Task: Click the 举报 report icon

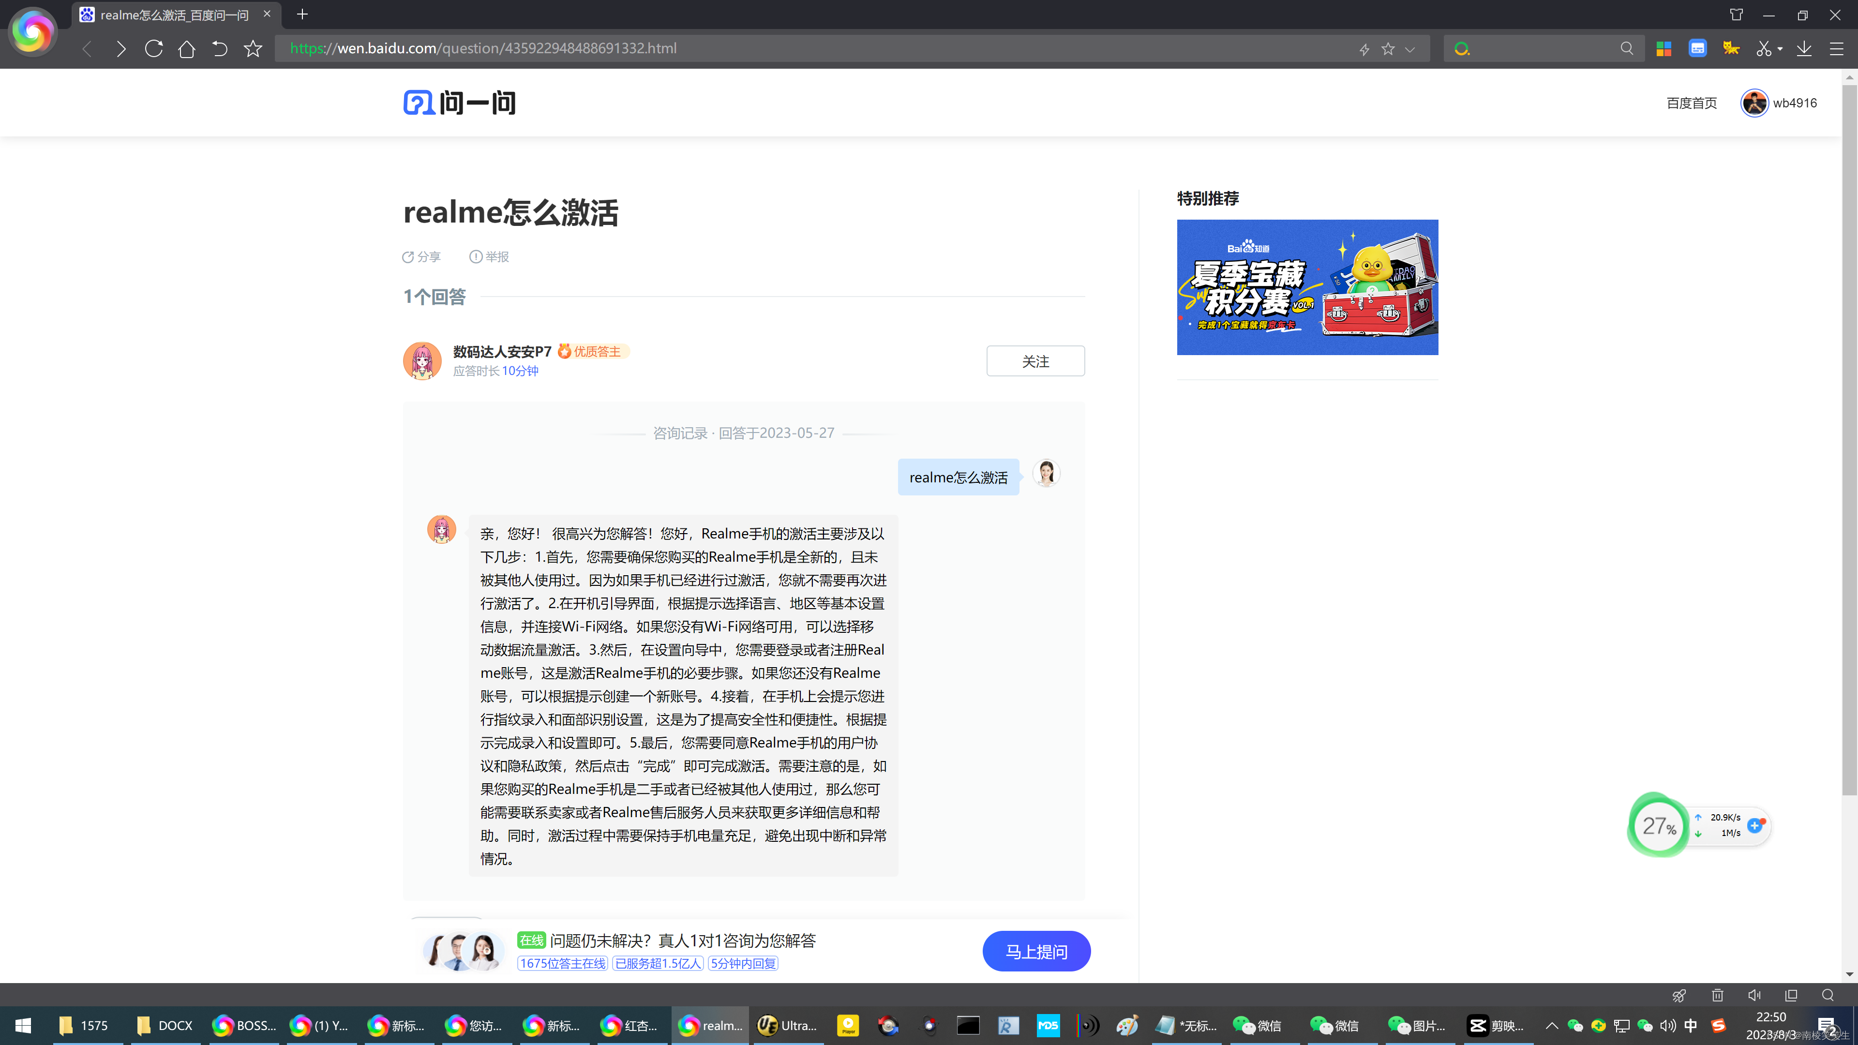Action: tap(475, 257)
